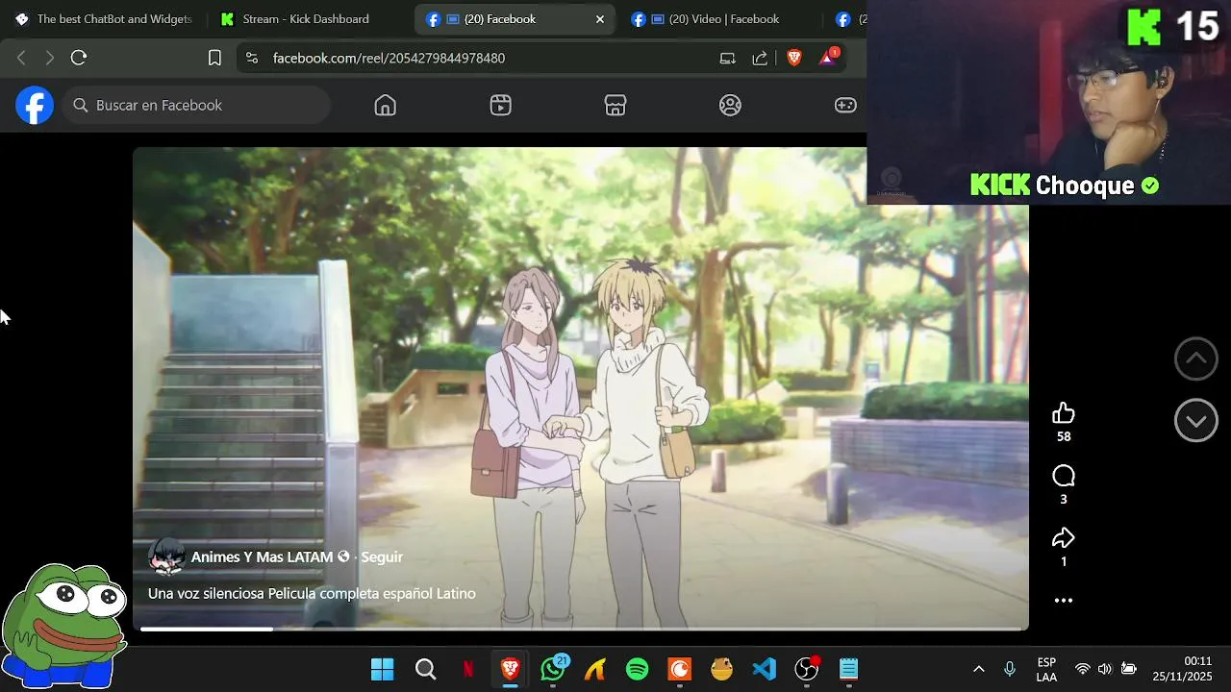Image resolution: width=1231 pixels, height=692 pixels.
Task: Open the Facebook Home feed icon
Action: [386, 106]
